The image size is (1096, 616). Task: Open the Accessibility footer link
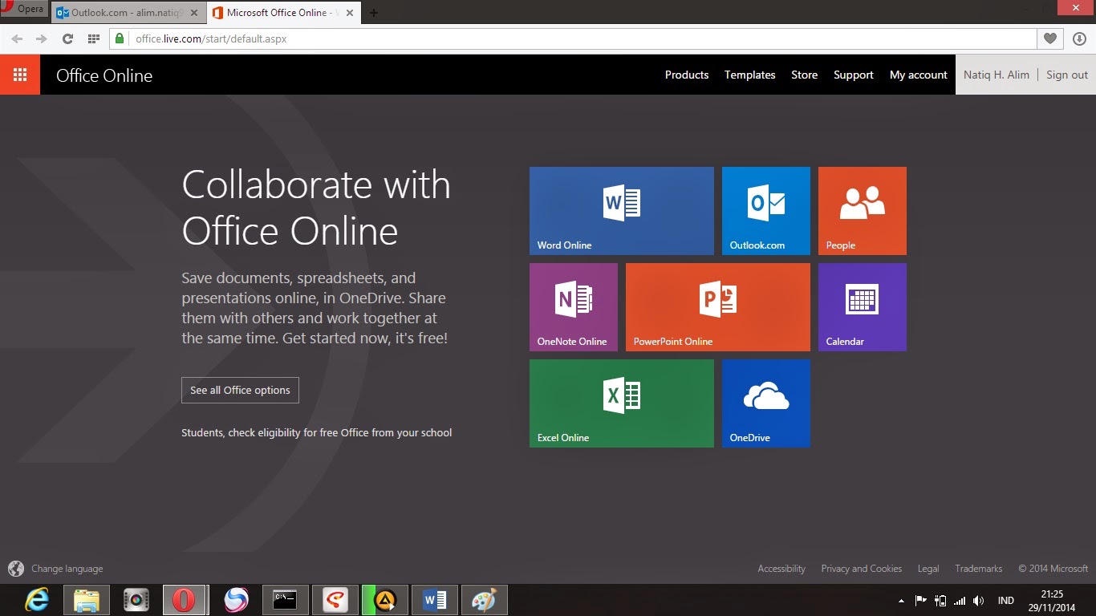781,569
